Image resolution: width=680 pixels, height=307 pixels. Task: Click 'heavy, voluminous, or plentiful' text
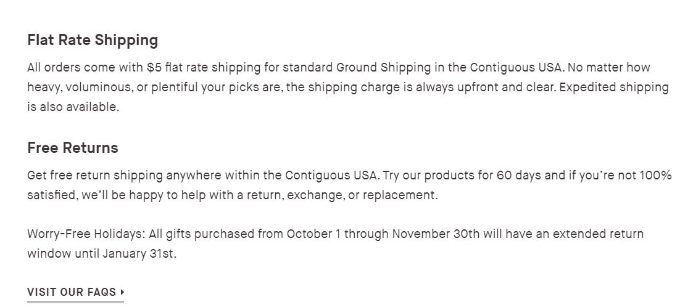pos(111,87)
